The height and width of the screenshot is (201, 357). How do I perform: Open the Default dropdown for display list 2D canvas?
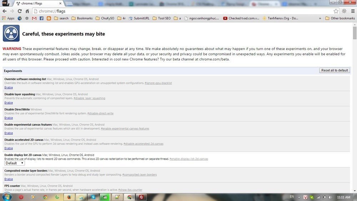15,163
